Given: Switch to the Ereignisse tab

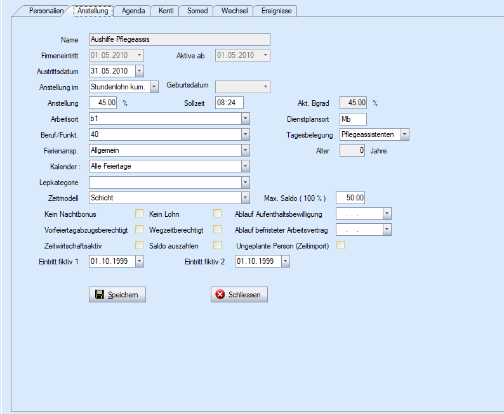Looking at the screenshot, I should click(275, 11).
